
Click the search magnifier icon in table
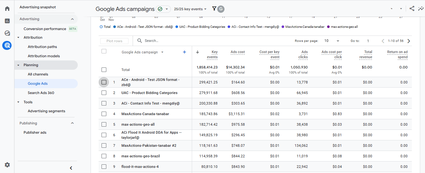139,41
